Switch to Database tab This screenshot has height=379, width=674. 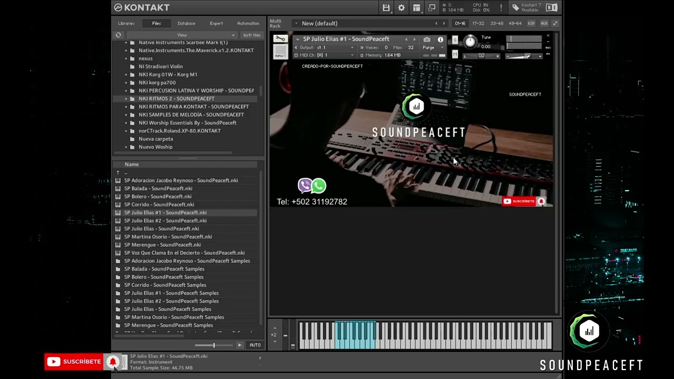click(186, 23)
